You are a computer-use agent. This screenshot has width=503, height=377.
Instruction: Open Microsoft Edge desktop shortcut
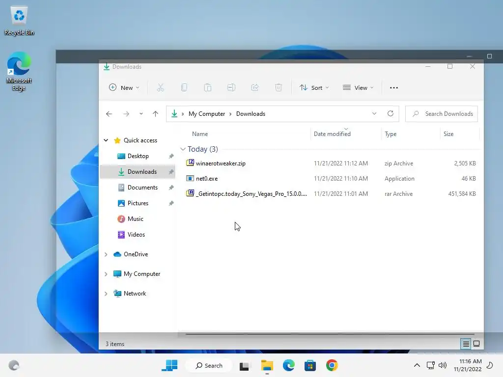(19, 72)
